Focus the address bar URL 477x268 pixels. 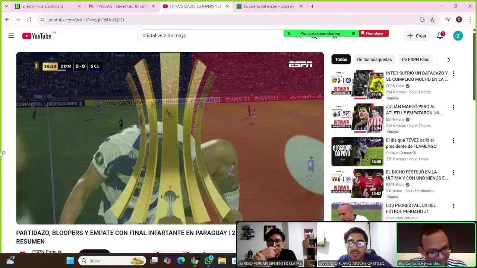pyautogui.click(x=86, y=20)
